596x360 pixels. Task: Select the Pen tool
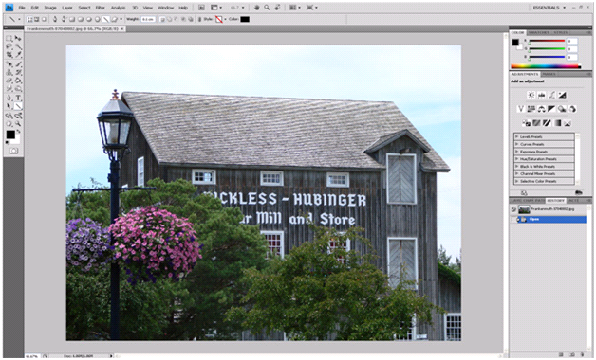tap(9, 98)
